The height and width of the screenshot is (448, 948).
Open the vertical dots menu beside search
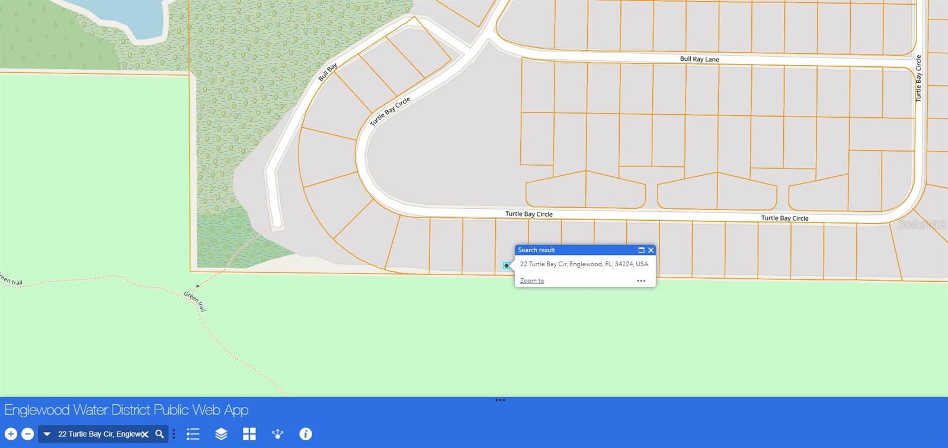pos(174,434)
